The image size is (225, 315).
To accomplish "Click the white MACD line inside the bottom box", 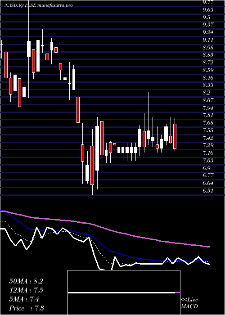I will coord(121,293).
